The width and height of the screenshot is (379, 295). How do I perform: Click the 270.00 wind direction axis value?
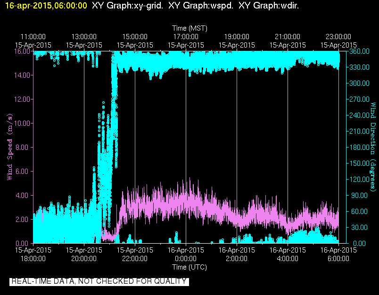359,99
